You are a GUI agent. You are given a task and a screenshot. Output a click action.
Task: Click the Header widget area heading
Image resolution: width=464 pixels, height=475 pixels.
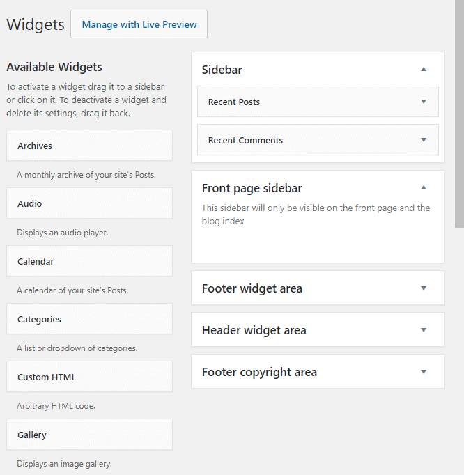pyautogui.click(x=254, y=330)
